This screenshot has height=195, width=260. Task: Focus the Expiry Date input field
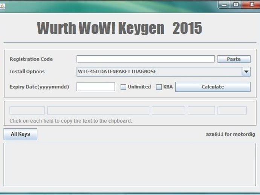pos(96,87)
